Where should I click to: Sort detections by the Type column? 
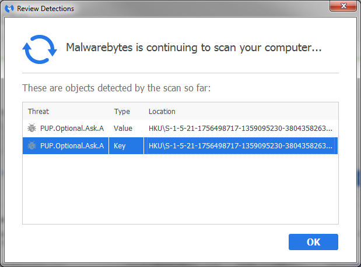[122, 111]
